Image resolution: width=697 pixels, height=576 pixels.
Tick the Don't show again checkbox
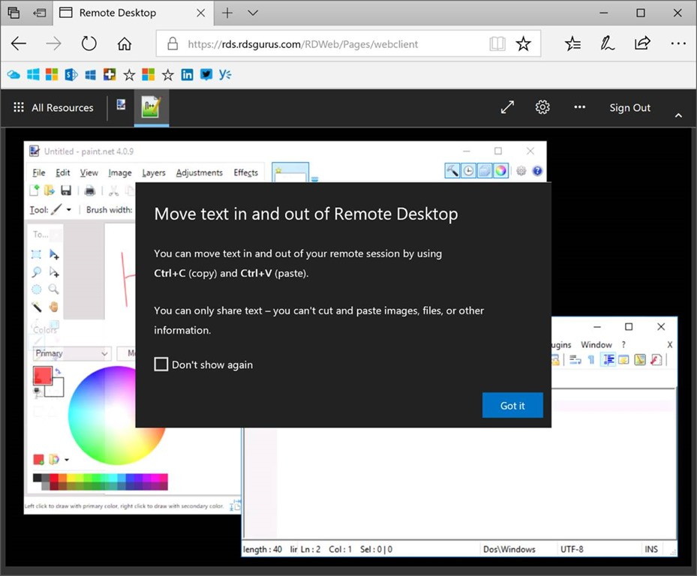(x=161, y=364)
